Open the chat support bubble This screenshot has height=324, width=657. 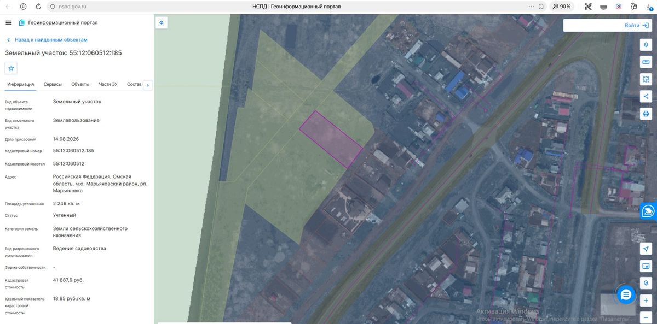(x=626, y=294)
